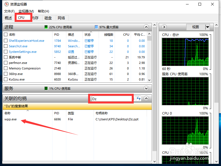This screenshot has height=166, width=221.
Task: Click the blue 最大频率 indicator swatch
Action: point(96,27)
